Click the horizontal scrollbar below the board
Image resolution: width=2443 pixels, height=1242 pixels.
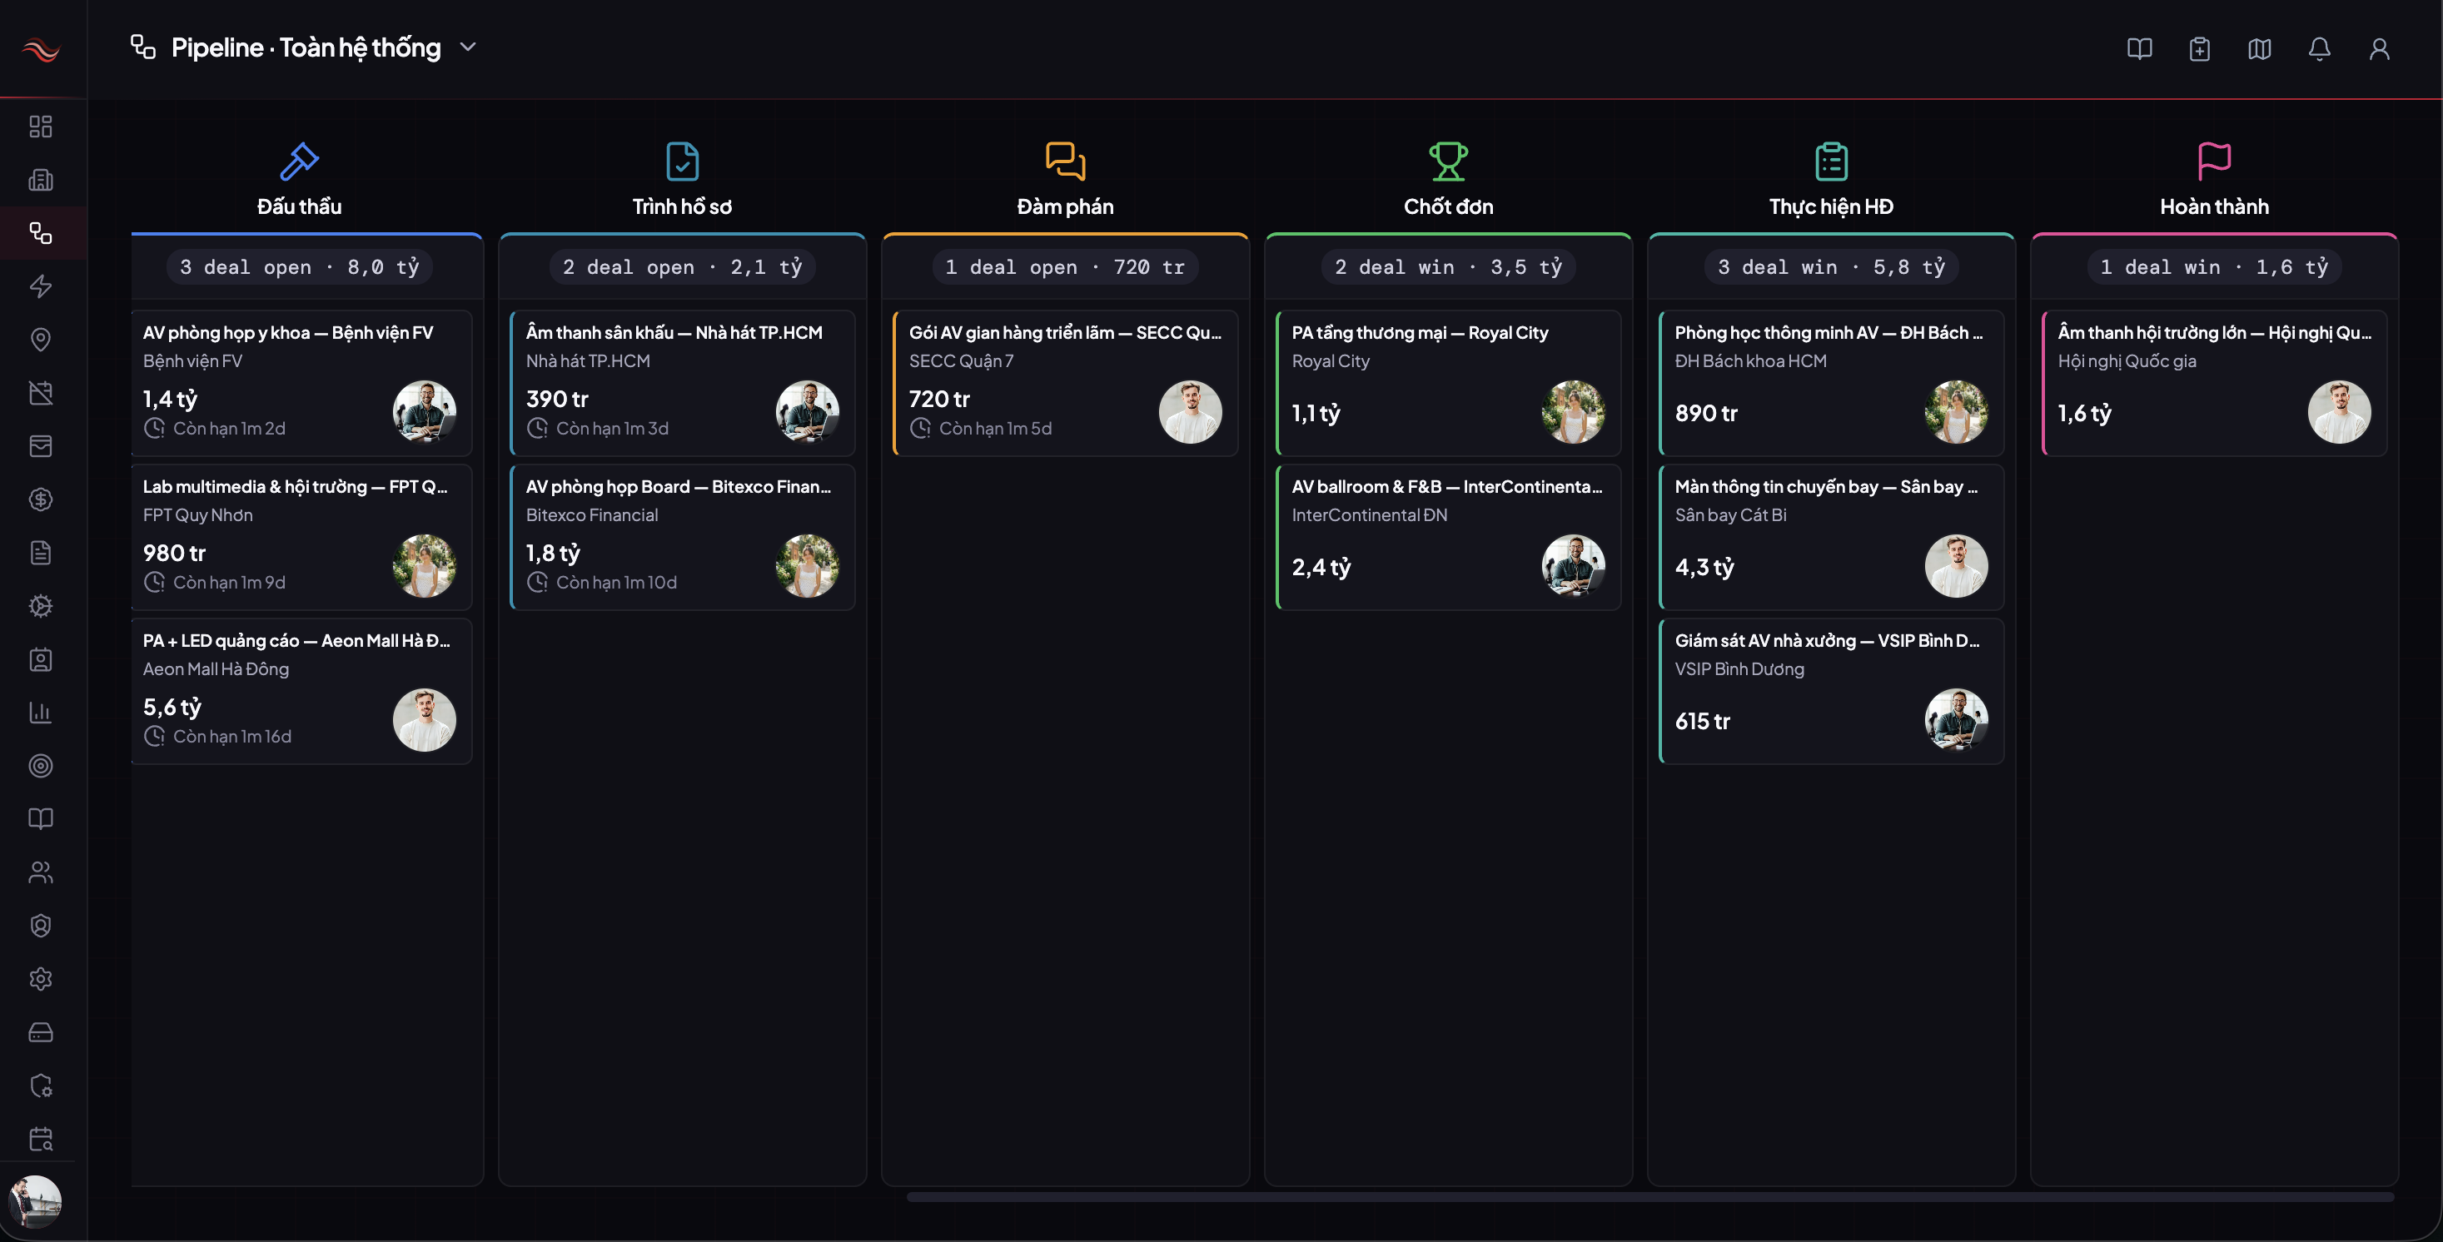click(1650, 1197)
